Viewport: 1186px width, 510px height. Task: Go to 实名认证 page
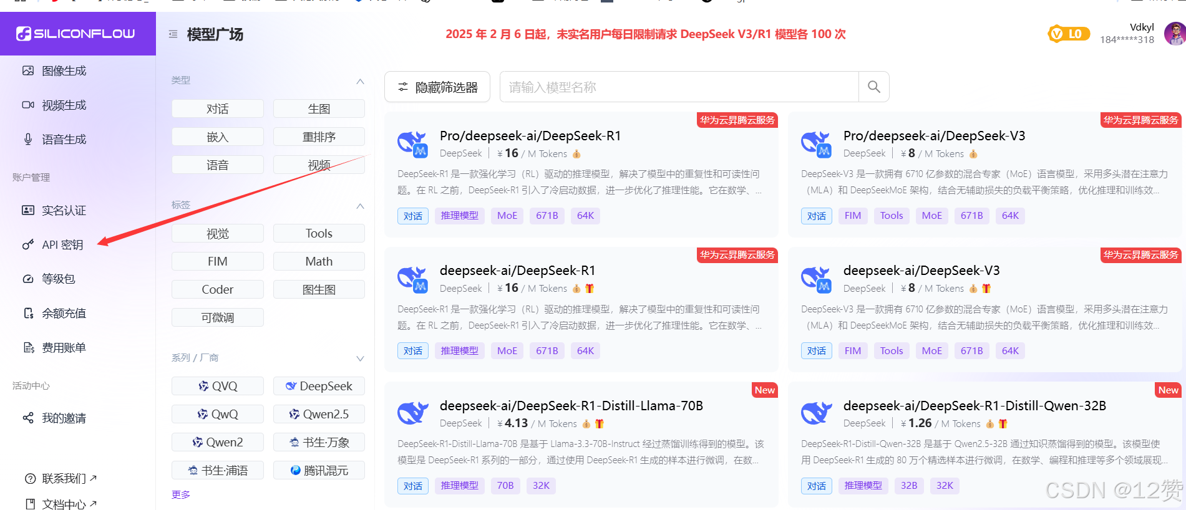[x=64, y=210]
